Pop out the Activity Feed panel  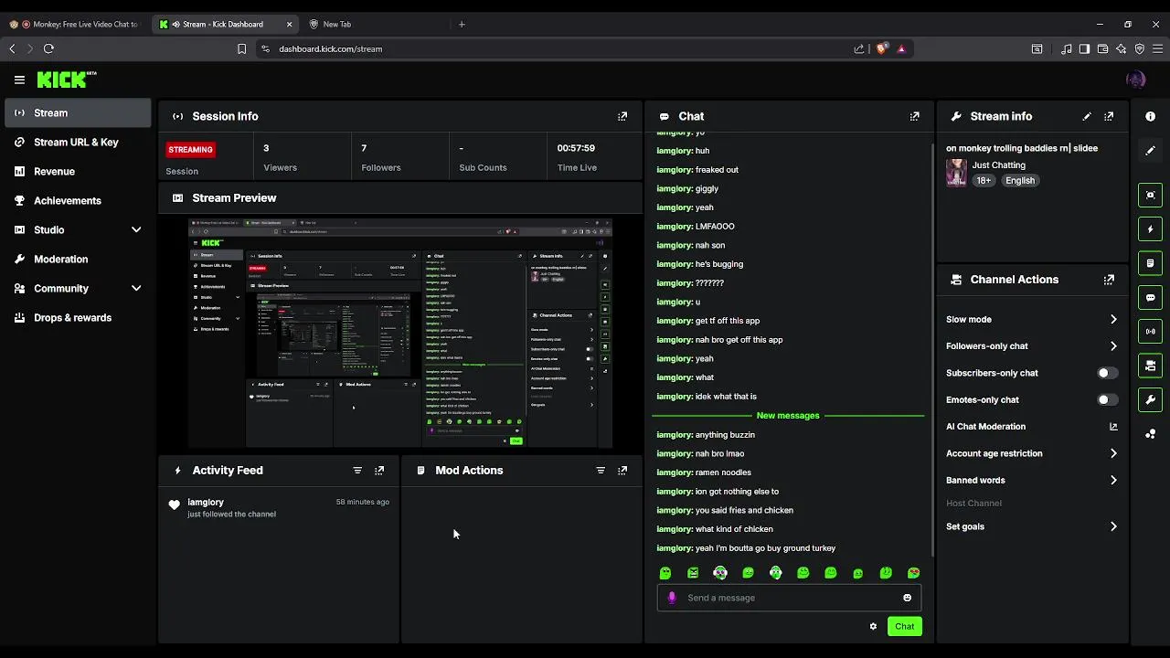(x=379, y=470)
